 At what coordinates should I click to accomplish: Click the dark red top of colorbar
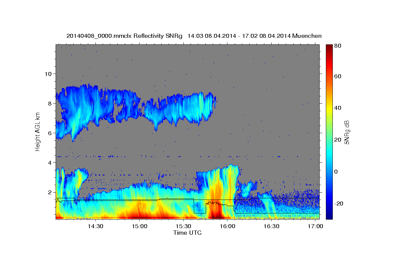pos(329,47)
